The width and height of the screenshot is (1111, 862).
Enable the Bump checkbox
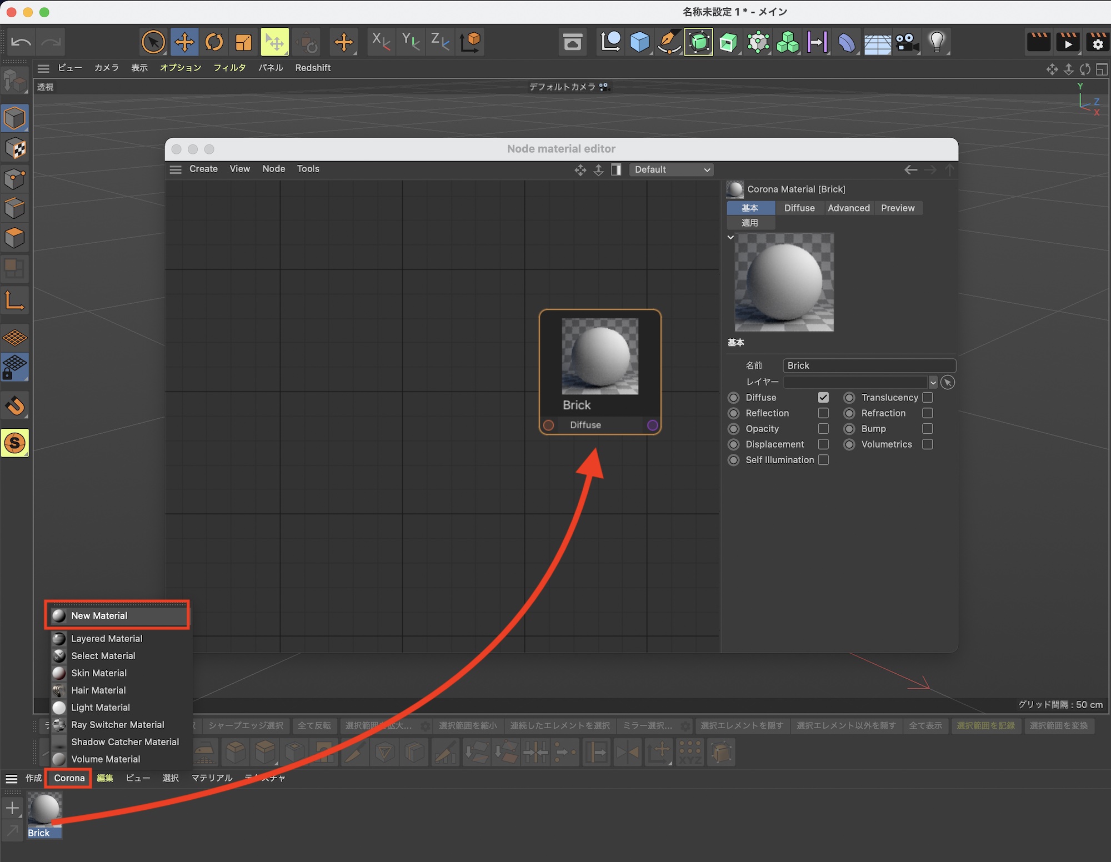[x=927, y=429]
